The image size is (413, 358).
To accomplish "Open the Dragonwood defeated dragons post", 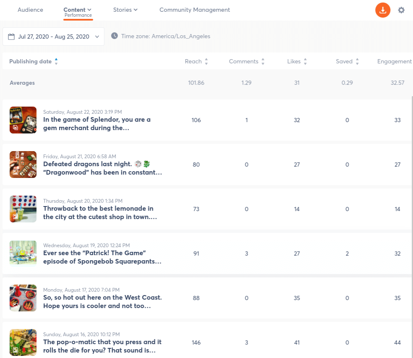I will 102,168.
